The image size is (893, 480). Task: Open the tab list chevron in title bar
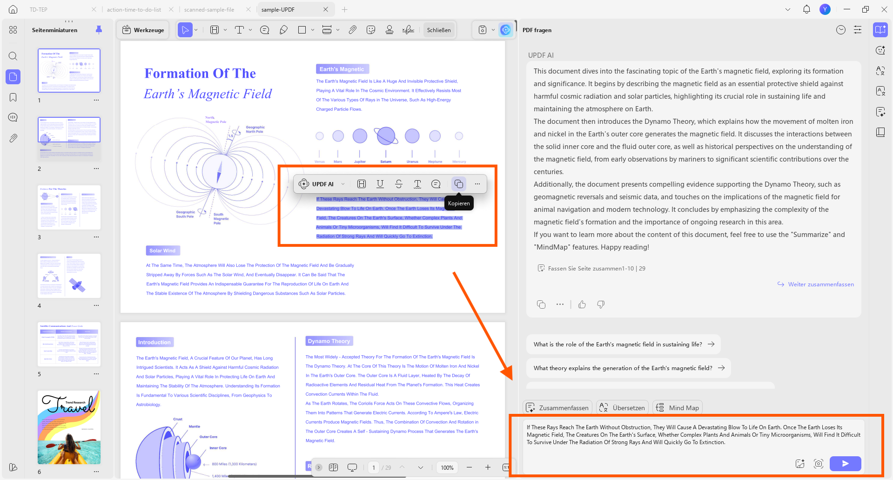click(788, 9)
